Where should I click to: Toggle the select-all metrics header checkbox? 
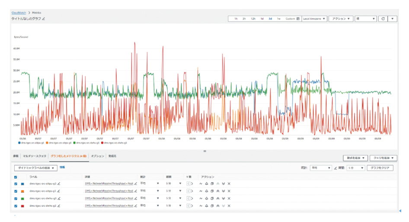click(16, 177)
